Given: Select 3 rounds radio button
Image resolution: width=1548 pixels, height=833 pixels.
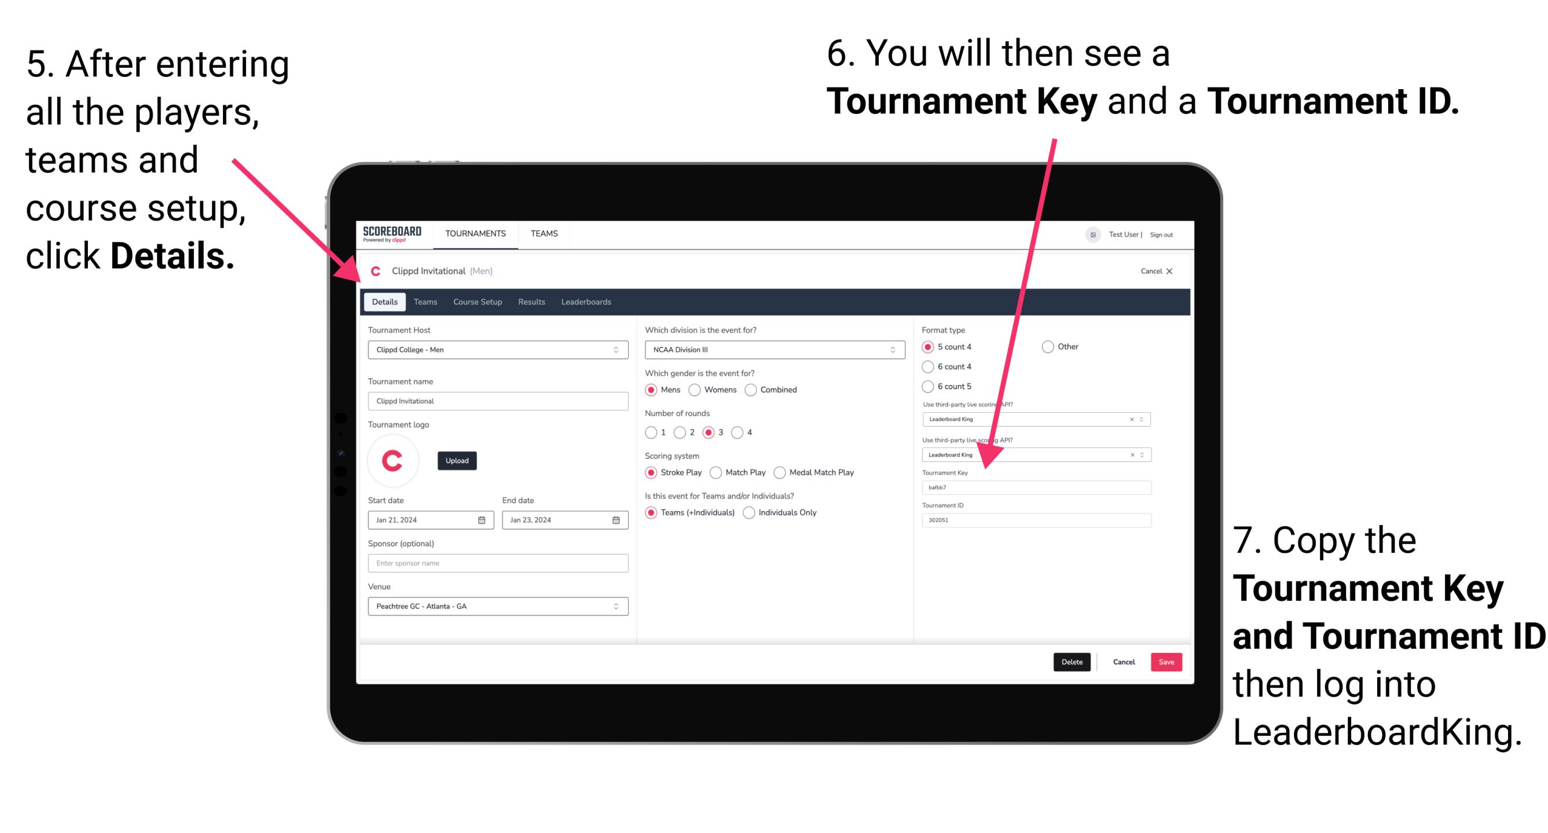Looking at the screenshot, I should [722, 432].
